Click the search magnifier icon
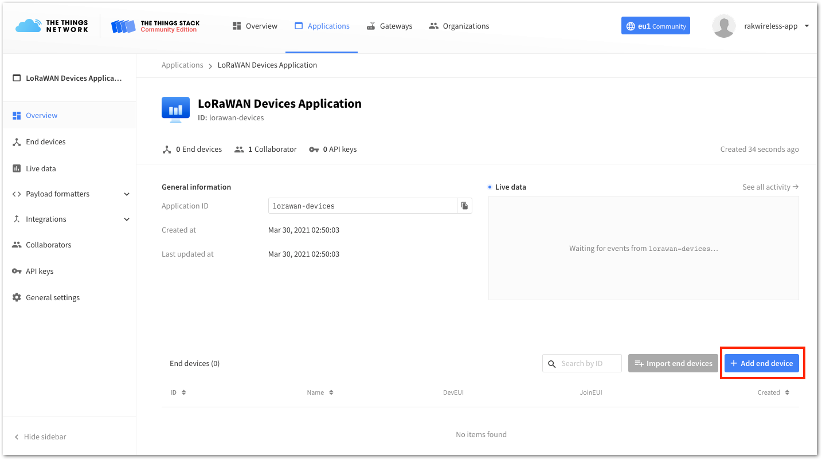Screen dimensions: 822x460 click(552, 364)
